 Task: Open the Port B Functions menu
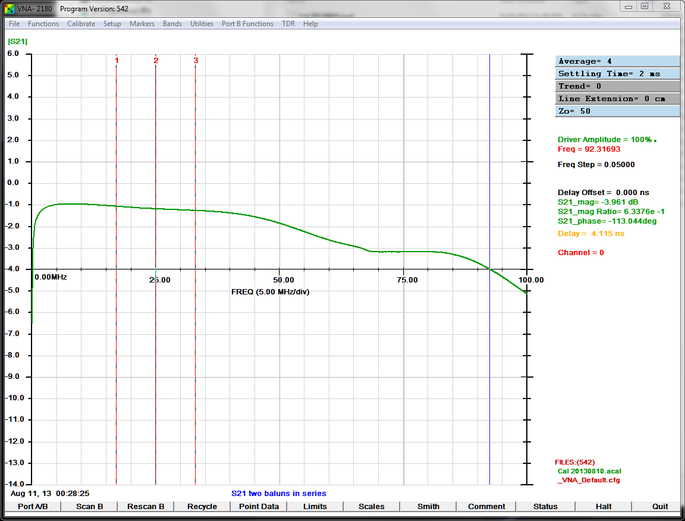click(x=247, y=24)
